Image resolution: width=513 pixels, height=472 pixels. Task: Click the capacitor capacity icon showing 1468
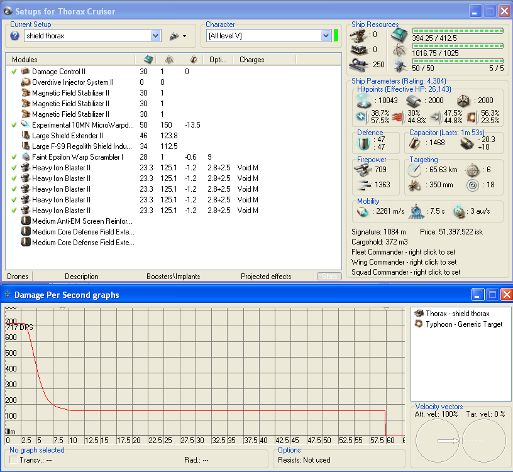click(x=414, y=143)
